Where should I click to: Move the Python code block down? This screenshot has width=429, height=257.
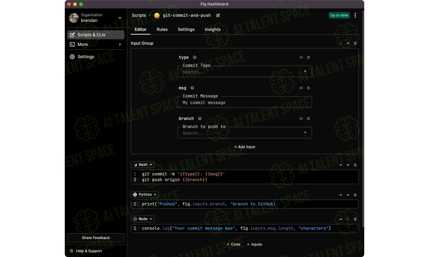point(348,195)
